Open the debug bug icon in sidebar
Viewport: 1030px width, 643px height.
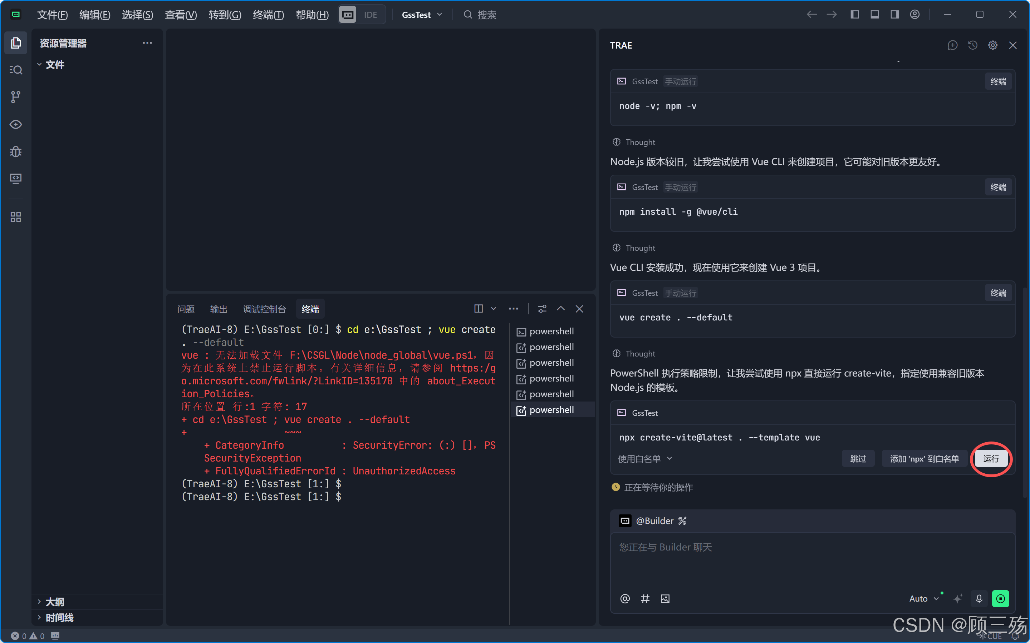tap(16, 152)
